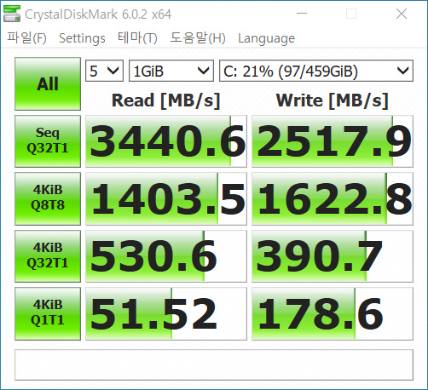Click the empty comment field at the bottom

pos(214,364)
